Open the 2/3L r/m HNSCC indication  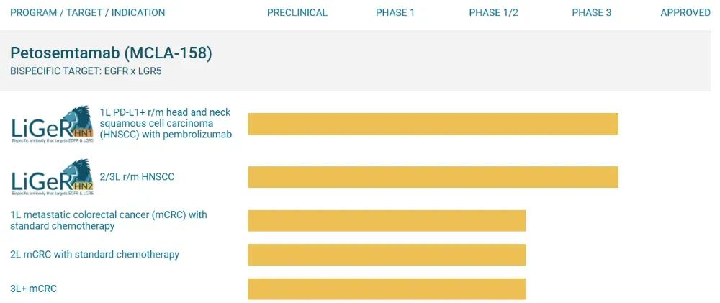pyautogui.click(x=137, y=177)
